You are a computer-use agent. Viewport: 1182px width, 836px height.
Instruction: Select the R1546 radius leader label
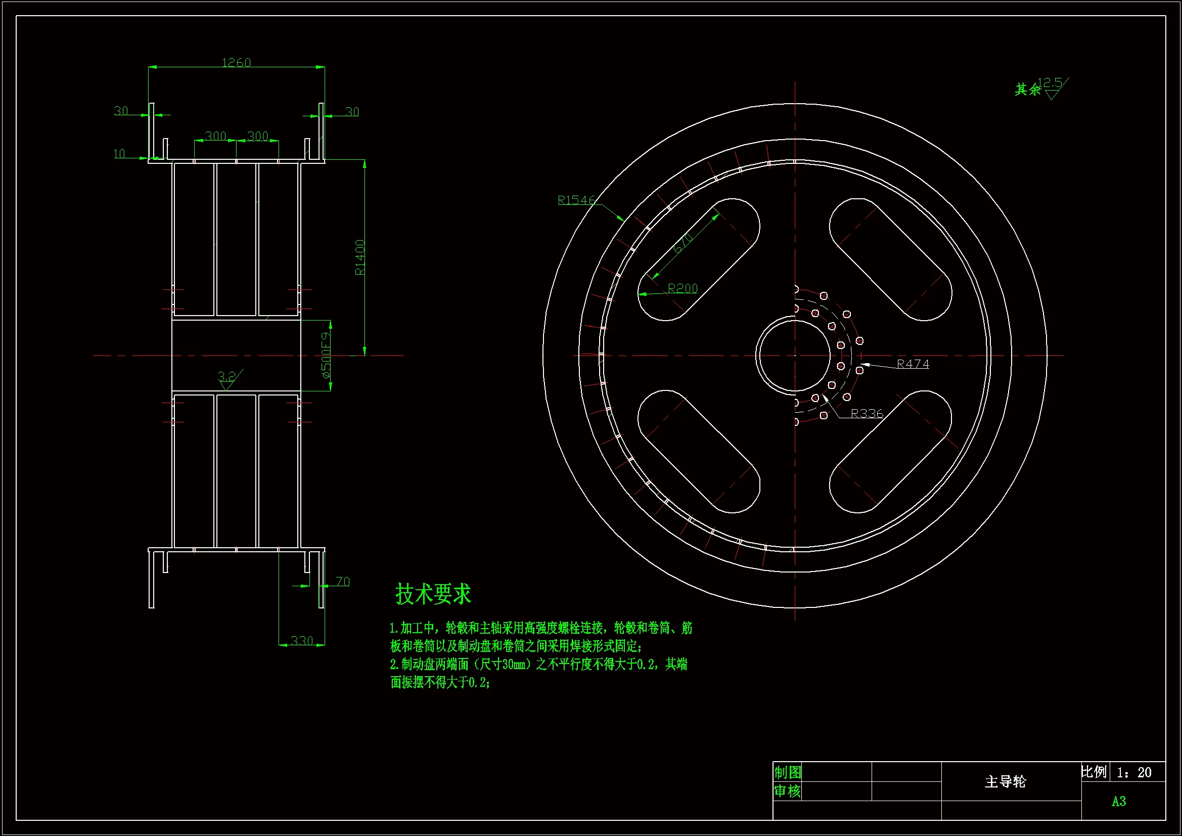tap(576, 200)
